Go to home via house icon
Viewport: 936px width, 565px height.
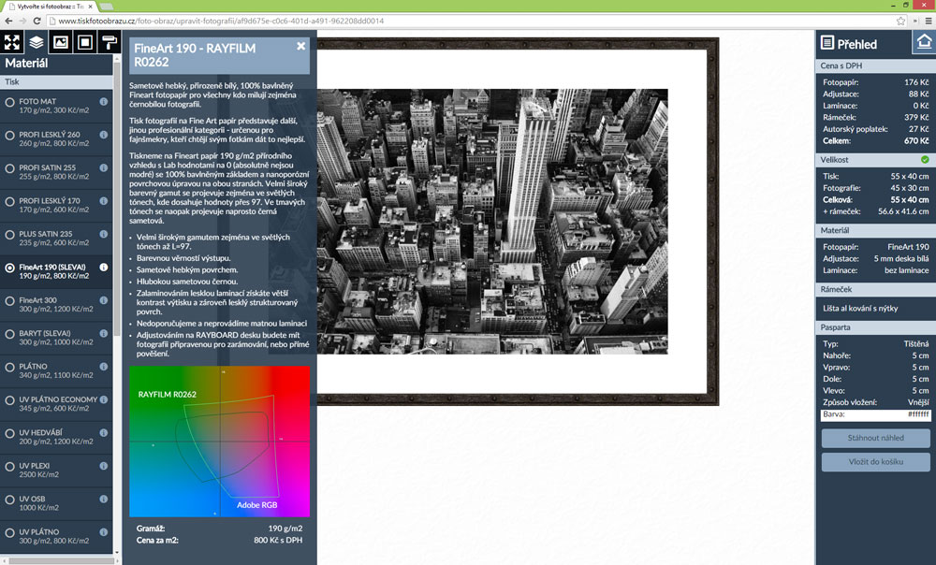point(923,43)
